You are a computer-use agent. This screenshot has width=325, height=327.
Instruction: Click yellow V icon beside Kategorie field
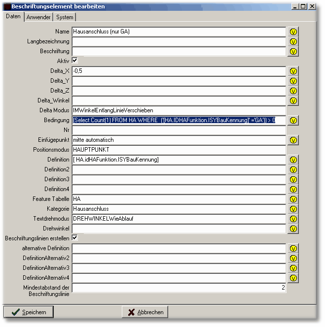click(x=293, y=209)
